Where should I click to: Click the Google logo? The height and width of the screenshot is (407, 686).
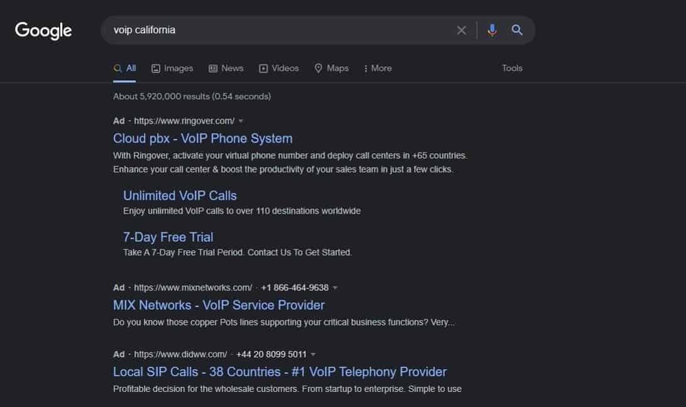43,31
